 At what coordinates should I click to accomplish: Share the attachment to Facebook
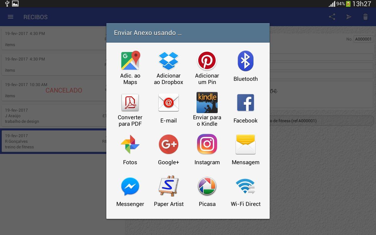(246, 103)
